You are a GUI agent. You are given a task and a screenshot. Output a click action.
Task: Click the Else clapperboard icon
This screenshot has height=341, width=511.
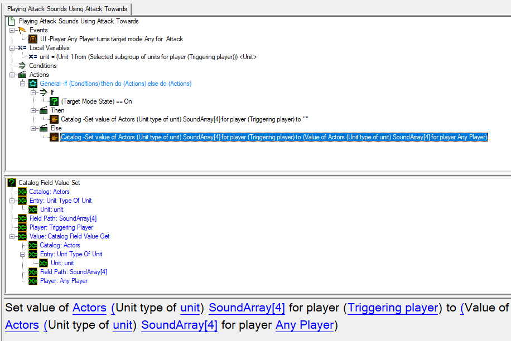point(44,128)
